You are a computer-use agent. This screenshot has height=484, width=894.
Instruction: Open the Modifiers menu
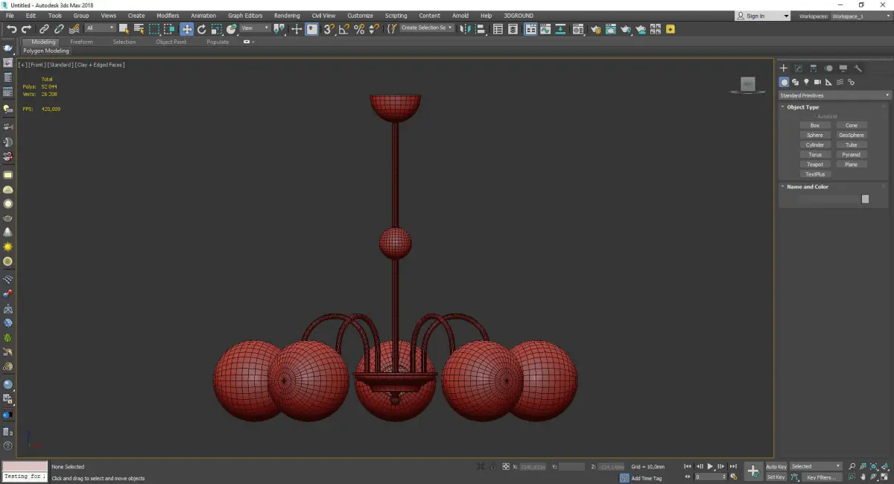[168, 16]
